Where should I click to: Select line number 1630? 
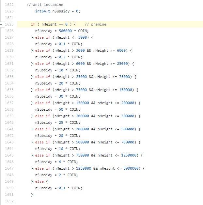coord(9,57)
